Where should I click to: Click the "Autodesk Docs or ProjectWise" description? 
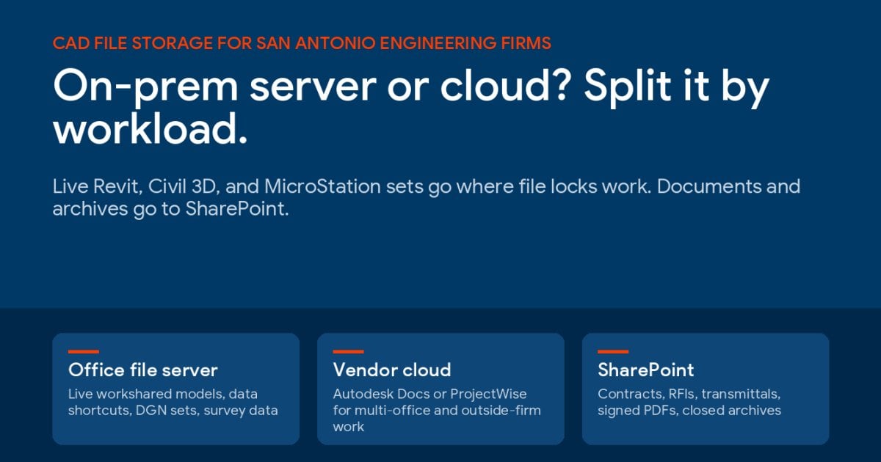pos(437,410)
